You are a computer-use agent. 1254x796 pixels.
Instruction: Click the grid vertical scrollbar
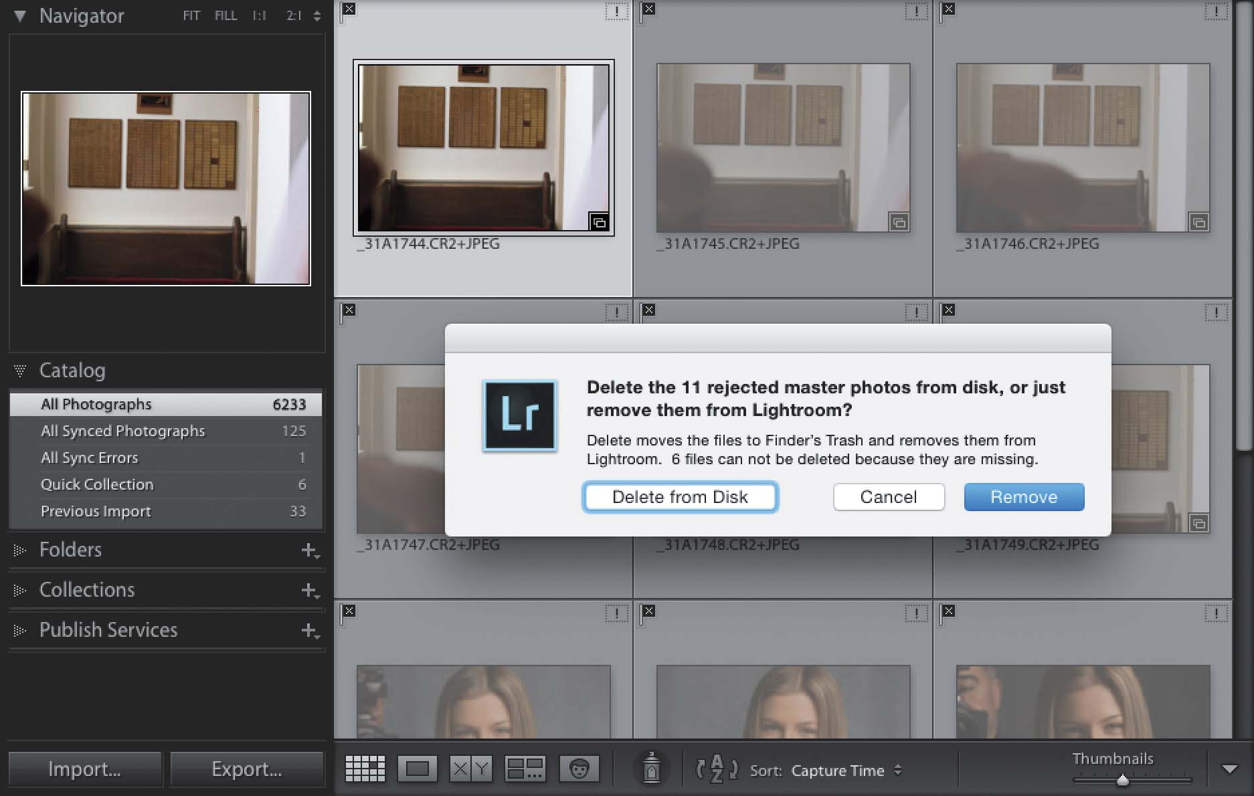[x=1244, y=227]
